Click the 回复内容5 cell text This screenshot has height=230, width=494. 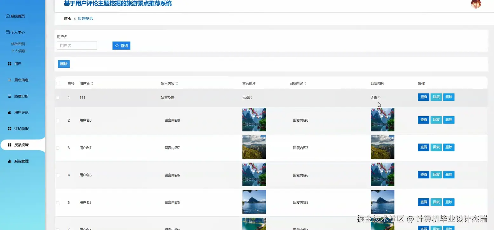pos(301,203)
